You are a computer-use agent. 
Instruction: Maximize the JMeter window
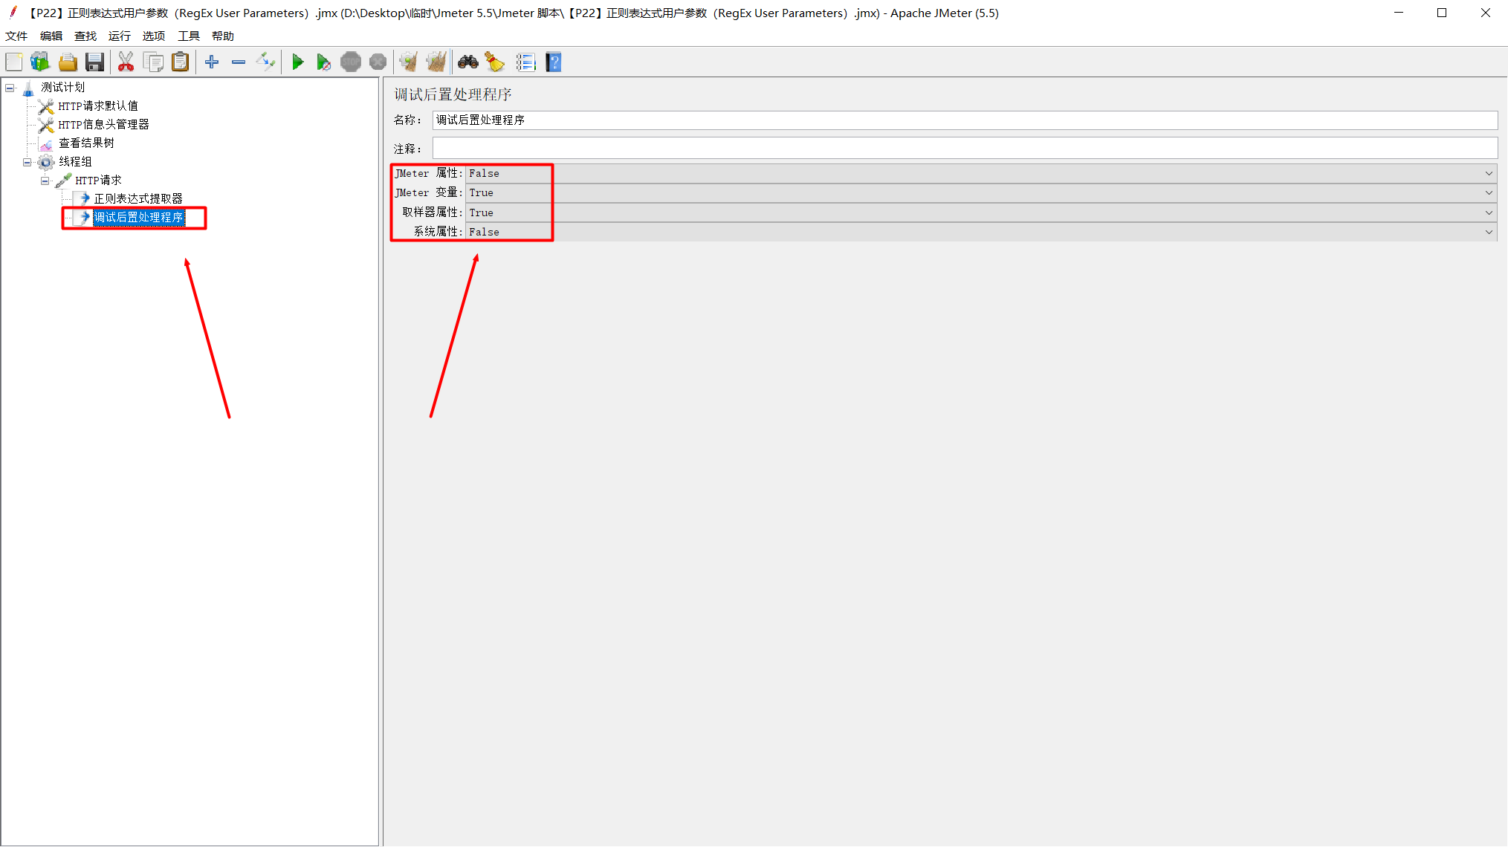[1442, 13]
